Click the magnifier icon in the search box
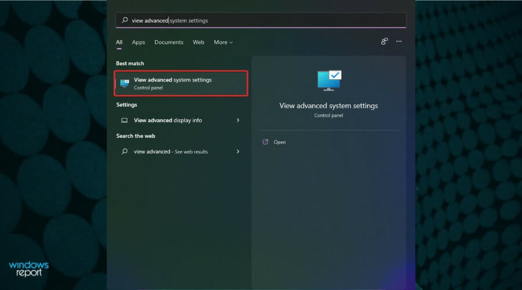This screenshot has height=290, width=522. click(x=125, y=20)
